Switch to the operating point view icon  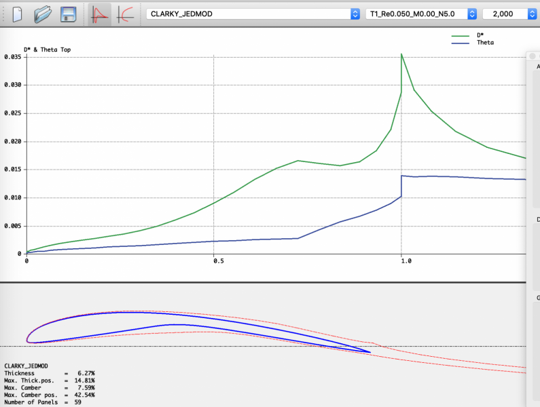(x=100, y=14)
